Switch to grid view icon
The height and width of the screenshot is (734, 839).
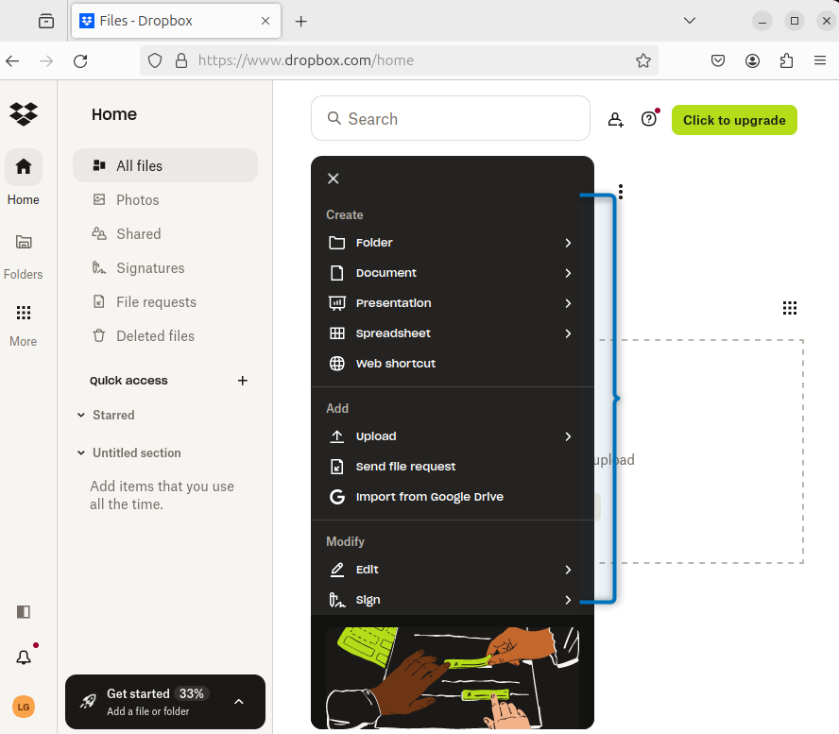tap(790, 308)
